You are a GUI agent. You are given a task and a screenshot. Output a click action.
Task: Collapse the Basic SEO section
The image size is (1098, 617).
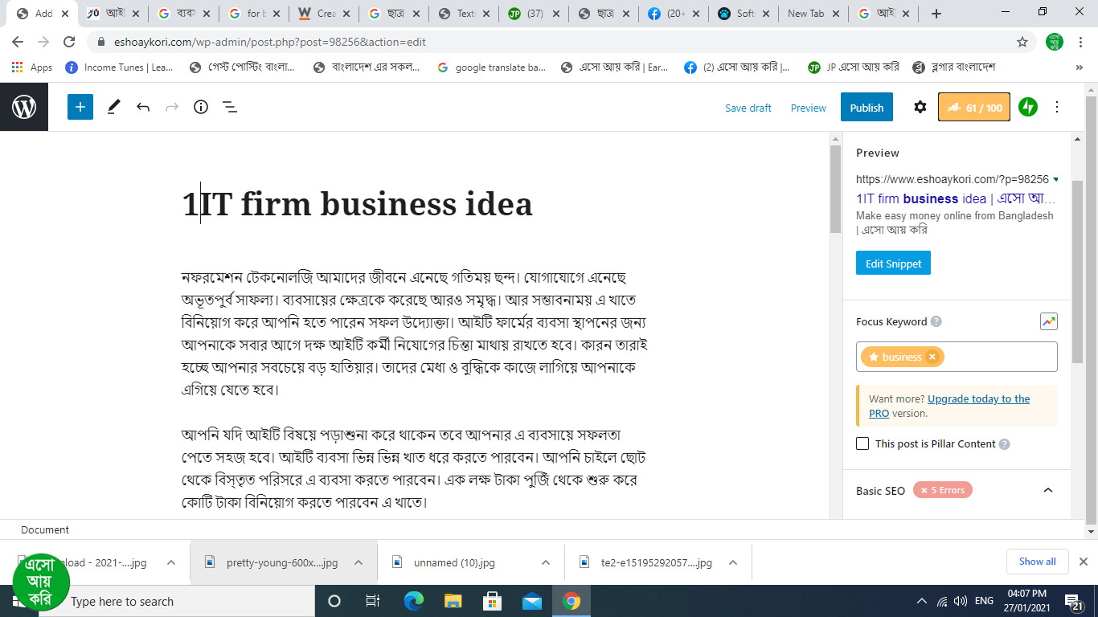click(1047, 490)
